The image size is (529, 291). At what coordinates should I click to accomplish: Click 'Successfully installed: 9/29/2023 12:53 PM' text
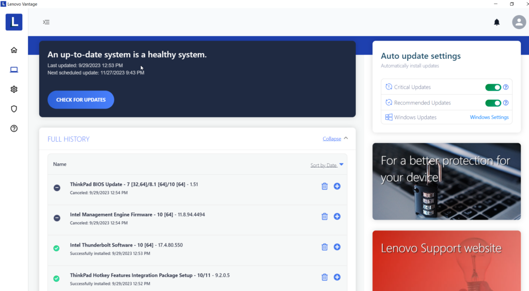[110, 253]
